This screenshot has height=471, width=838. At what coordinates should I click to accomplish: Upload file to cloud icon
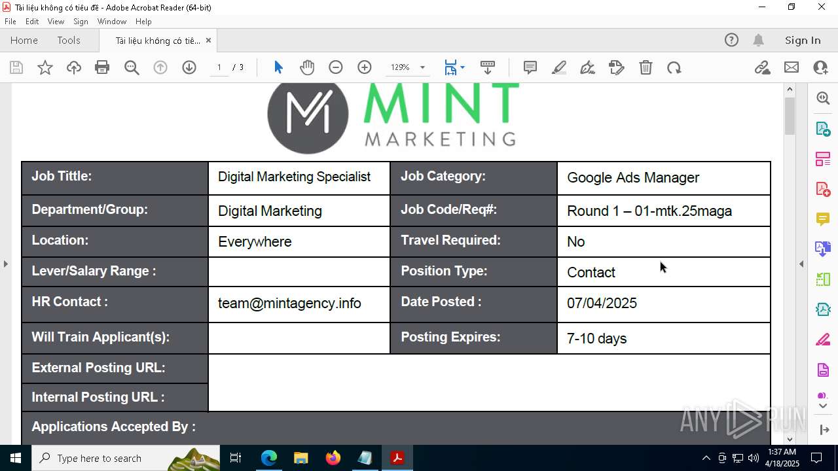click(74, 67)
